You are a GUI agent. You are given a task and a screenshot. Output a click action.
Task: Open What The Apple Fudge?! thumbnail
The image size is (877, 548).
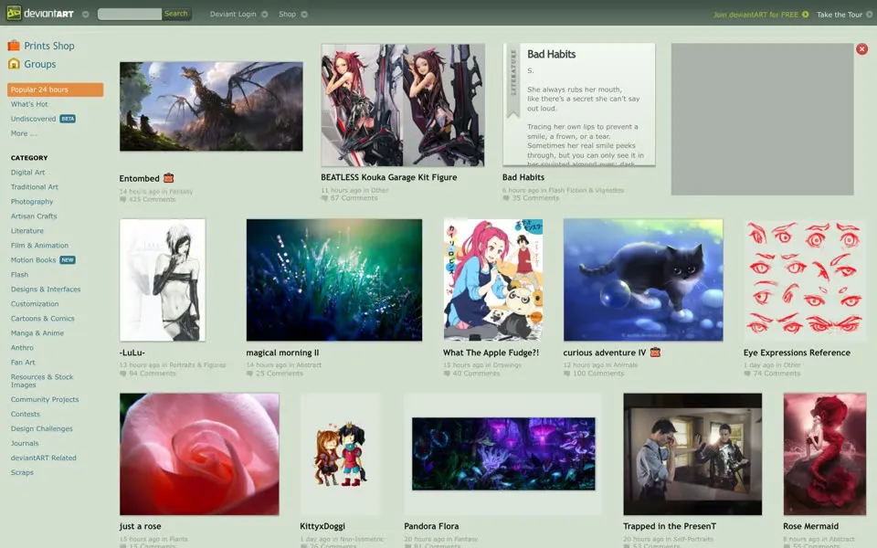coord(493,280)
